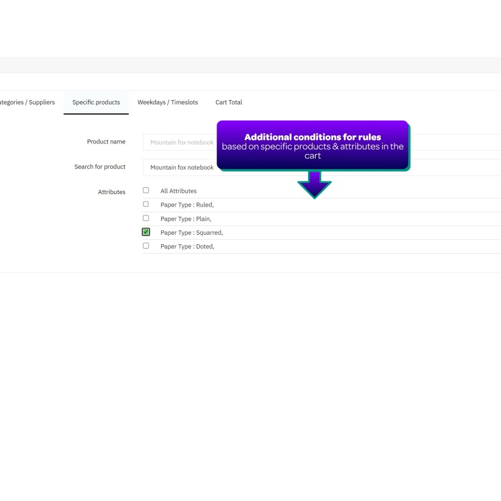Enable Paper Type : Ruled checkbox
The image size is (501, 501).
(146, 204)
